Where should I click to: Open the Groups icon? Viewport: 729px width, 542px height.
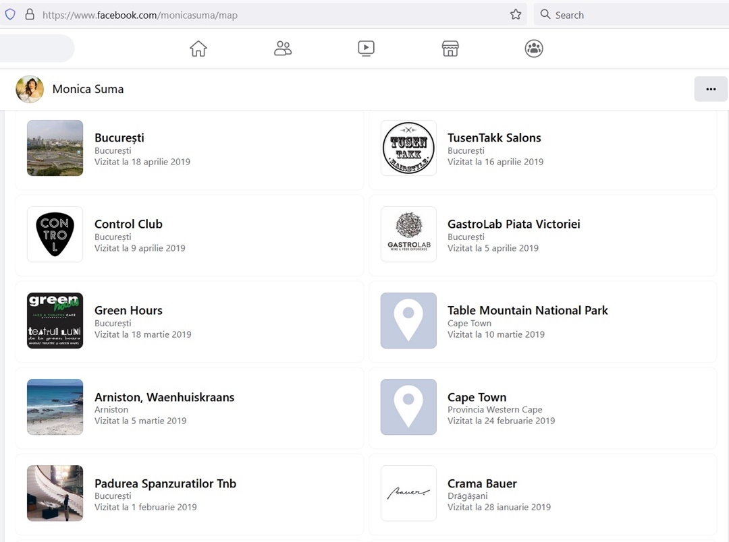(x=534, y=49)
